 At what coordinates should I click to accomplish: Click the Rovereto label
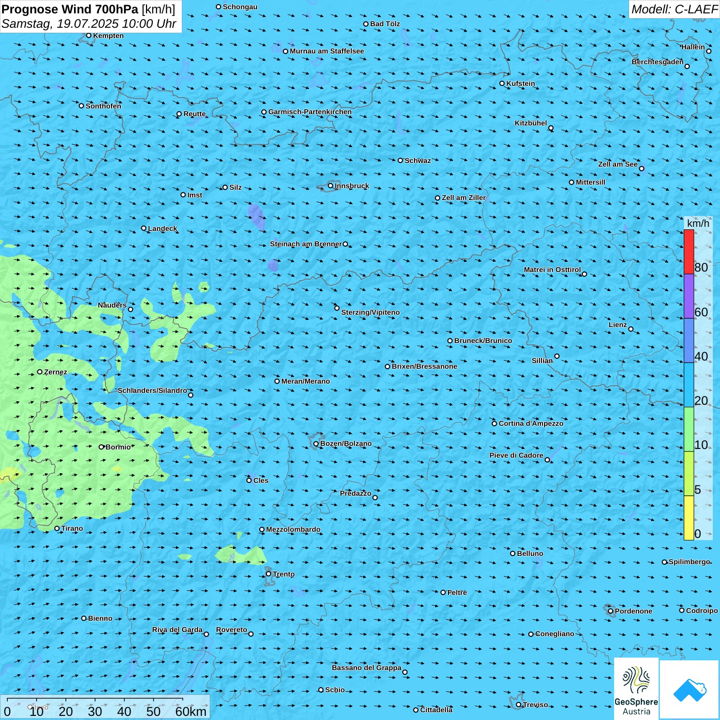(x=231, y=629)
